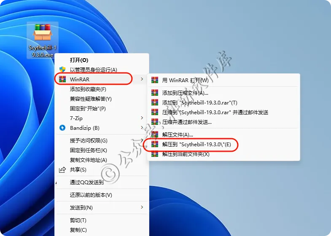Select 解压到 "Scythebill-19.3.0\"(E)
This screenshot has width=331, height=236.
point(196,144)
